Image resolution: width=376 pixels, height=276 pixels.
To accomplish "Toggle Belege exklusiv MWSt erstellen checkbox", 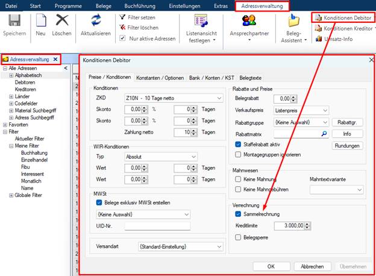I will (99, 202).
